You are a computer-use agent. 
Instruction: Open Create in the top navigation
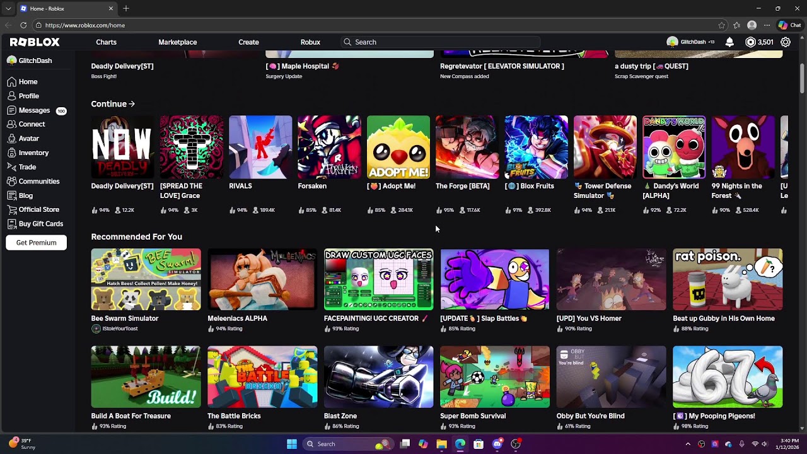[248, 42]
